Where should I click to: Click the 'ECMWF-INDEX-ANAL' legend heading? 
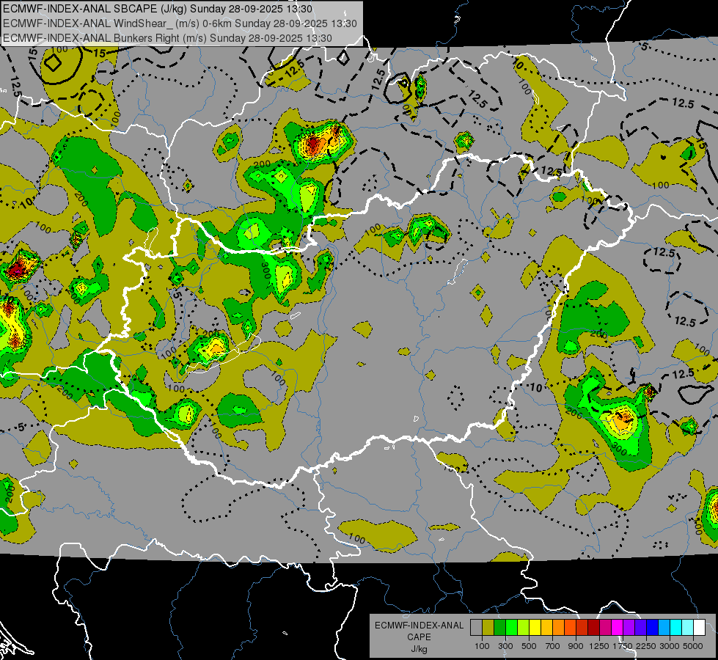pyautogui.click(x=419, y=626)
